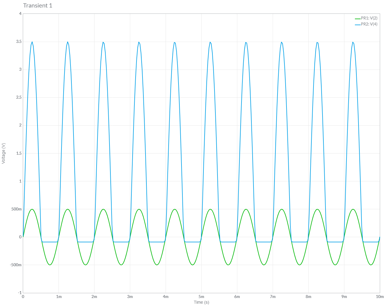Select the 2.5 tick on the voltage axis

click(19, 97)
